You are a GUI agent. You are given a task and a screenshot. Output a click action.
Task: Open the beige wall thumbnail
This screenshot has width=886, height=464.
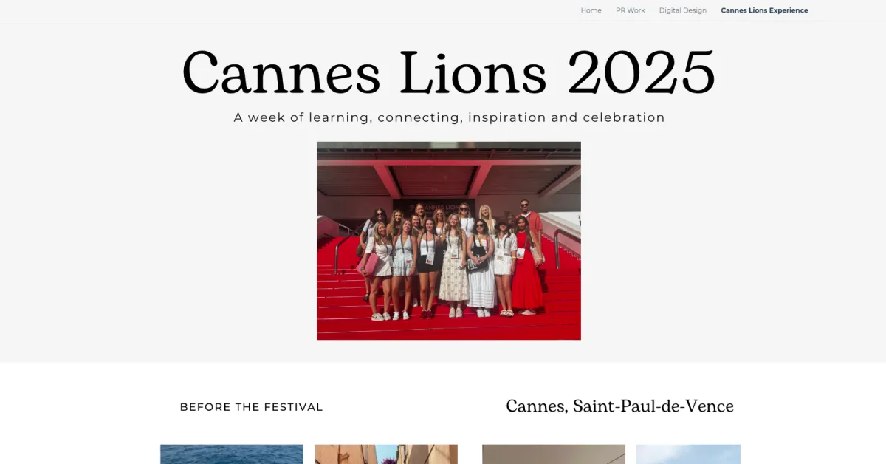(554, 454)
